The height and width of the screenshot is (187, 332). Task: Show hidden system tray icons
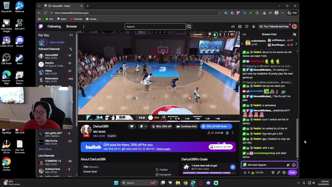coord(298,183)
